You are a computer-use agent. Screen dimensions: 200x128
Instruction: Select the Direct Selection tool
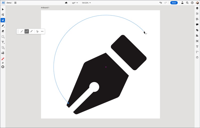pos(3,15)
